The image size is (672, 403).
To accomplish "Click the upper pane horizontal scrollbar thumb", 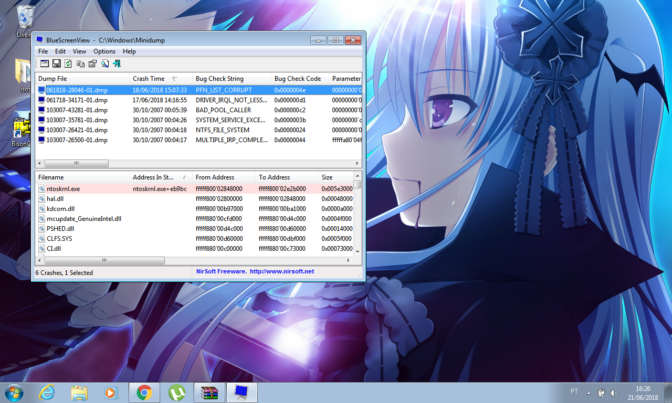I will click(x=77, y=164).
